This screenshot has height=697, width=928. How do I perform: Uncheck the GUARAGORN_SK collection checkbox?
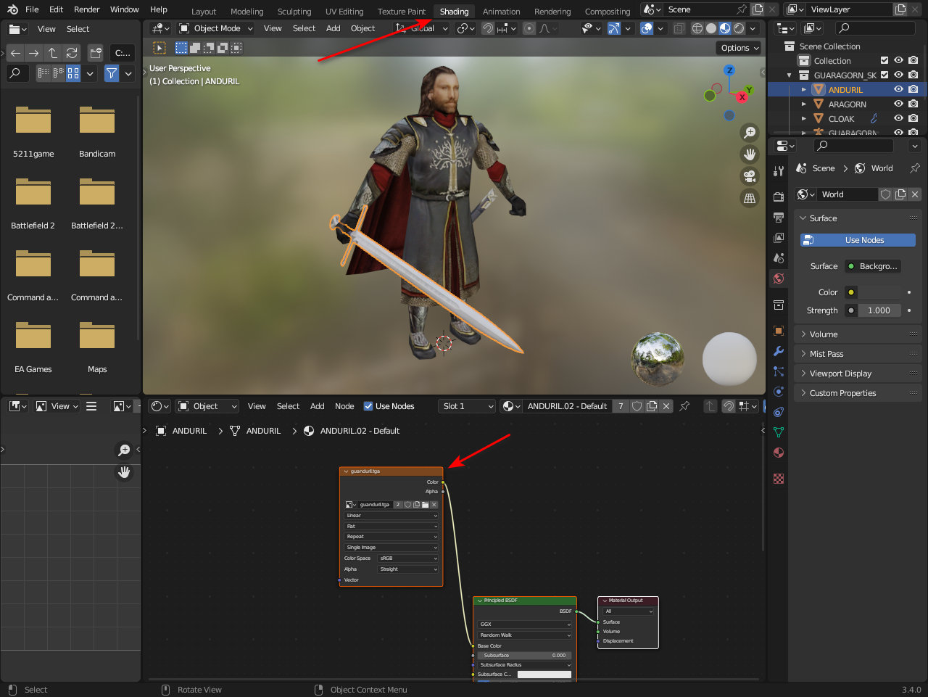(x=884, y=75)
